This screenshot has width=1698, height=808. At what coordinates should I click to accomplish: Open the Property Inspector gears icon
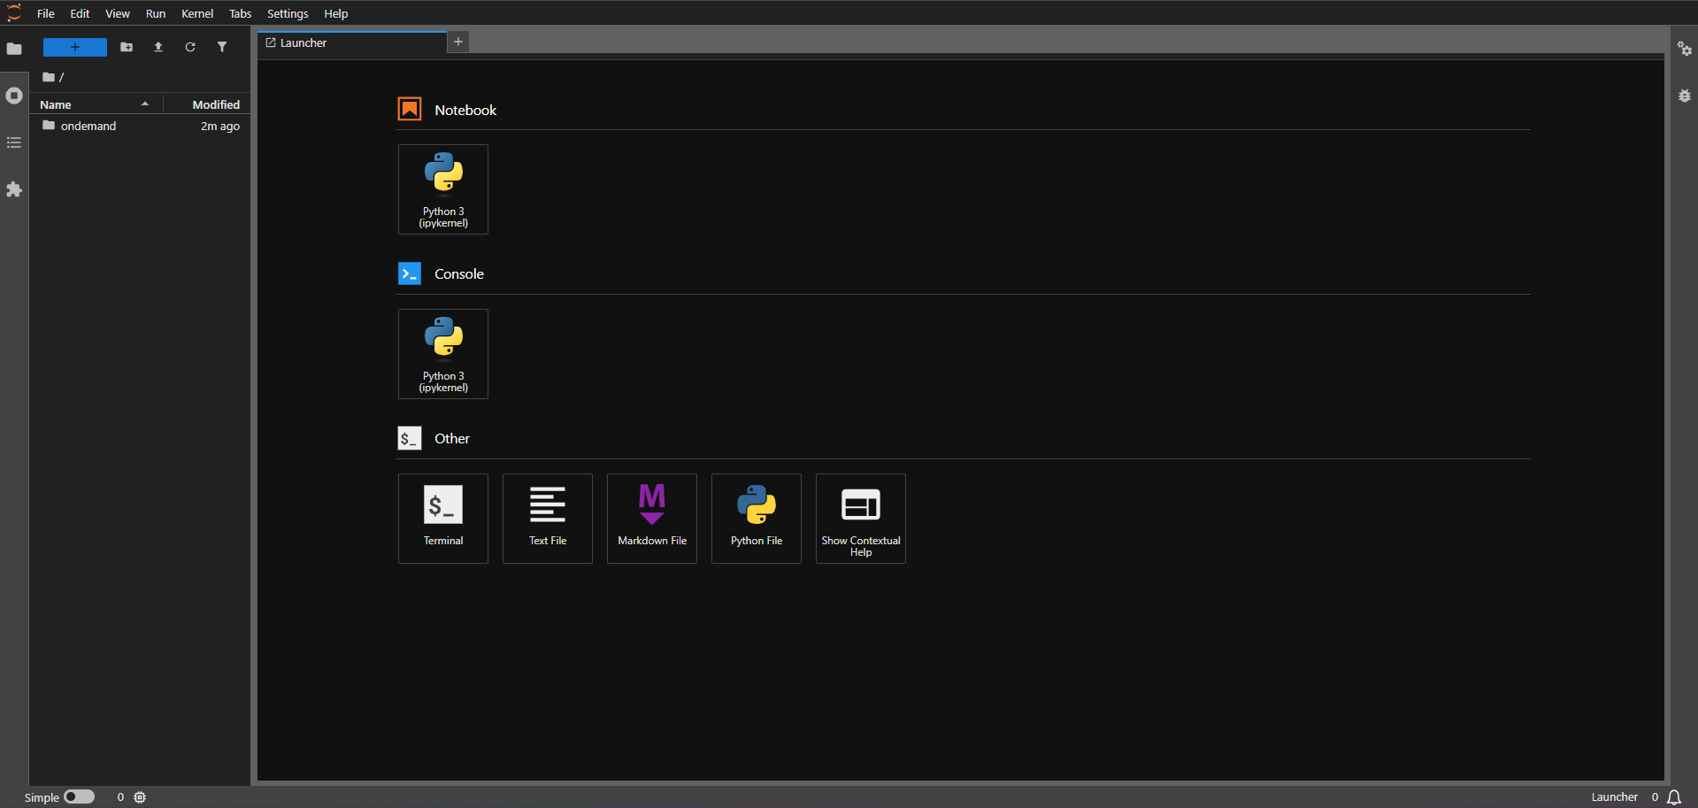click(1684, 49)
